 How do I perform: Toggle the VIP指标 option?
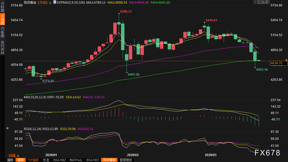(x=33, y=160)
